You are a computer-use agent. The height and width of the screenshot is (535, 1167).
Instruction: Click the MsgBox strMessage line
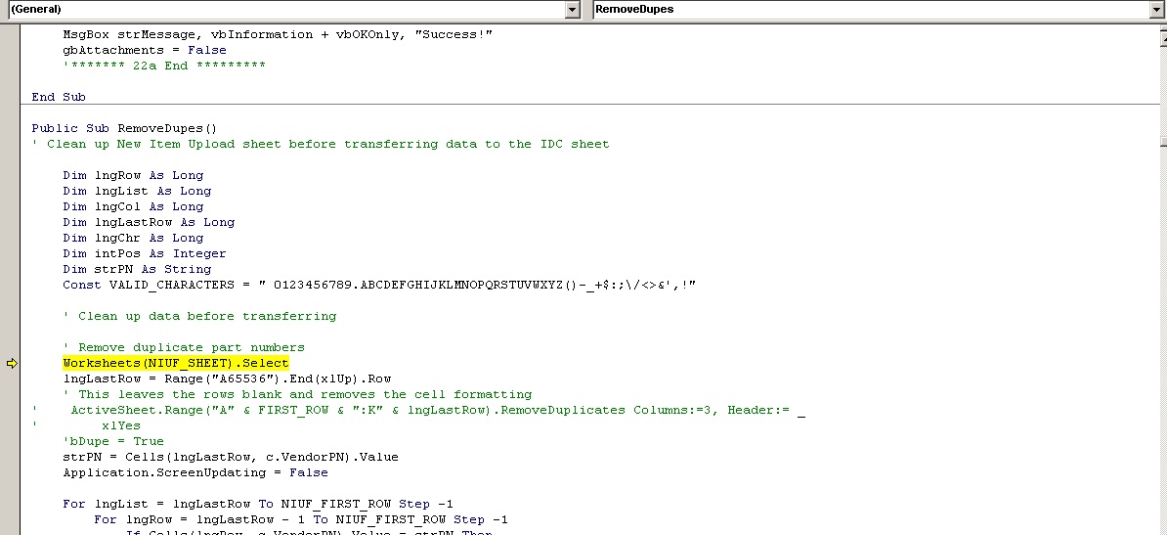tap(278, 34)
